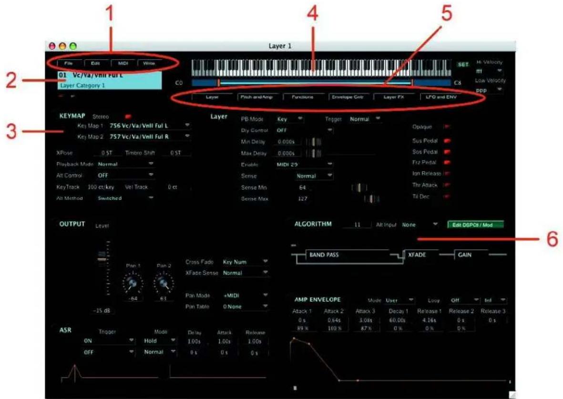Open the layer Trigger Normal dropdown

click(365, 119)
